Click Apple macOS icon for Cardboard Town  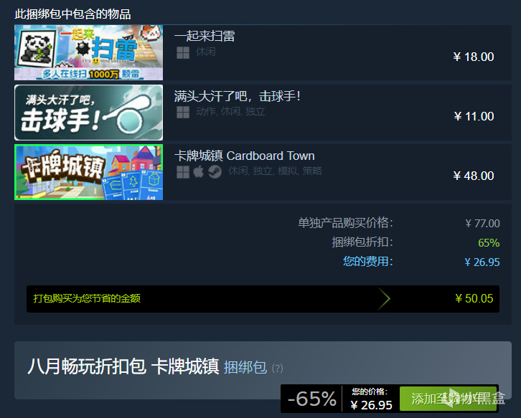tap(198, 171)
